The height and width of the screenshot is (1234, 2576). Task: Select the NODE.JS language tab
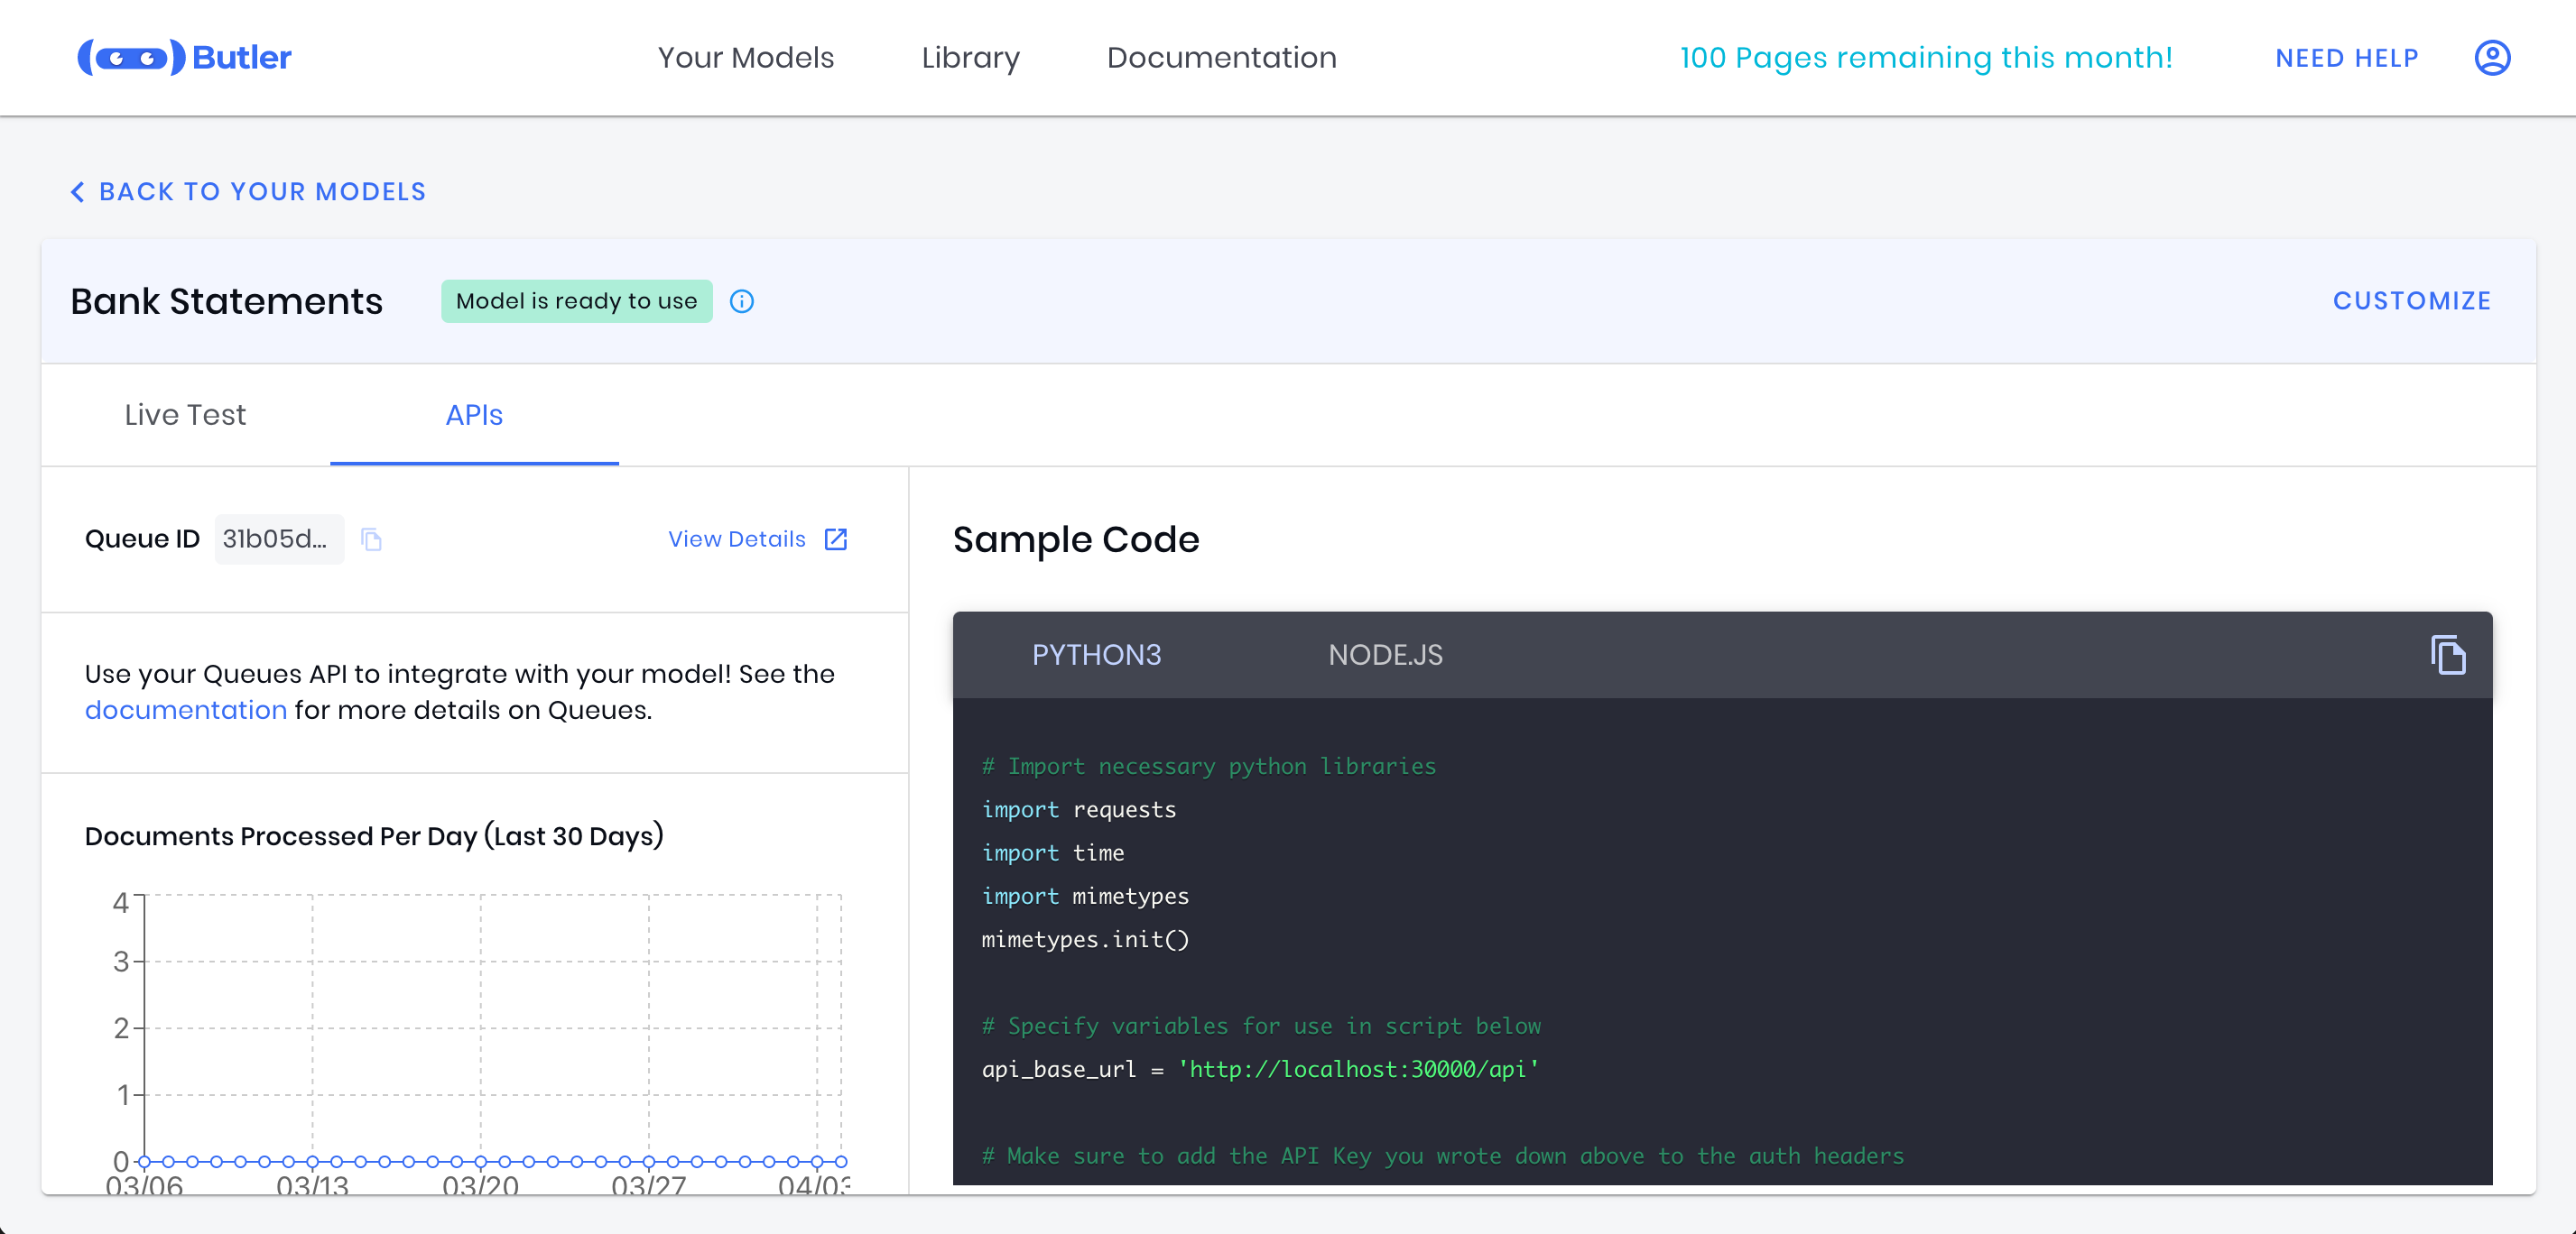(1385, 655)
